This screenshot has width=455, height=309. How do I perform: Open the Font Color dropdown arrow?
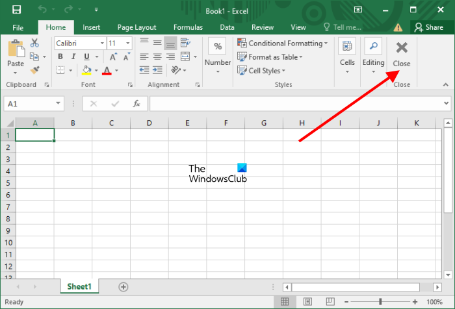(116, 70)
